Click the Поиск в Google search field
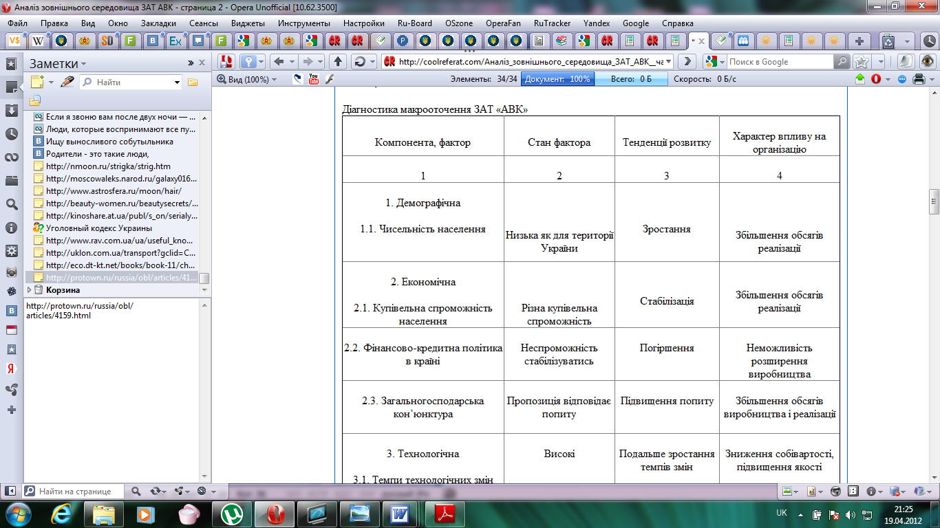940x528 pixels. pyautogui.click(x=780, y=61)
